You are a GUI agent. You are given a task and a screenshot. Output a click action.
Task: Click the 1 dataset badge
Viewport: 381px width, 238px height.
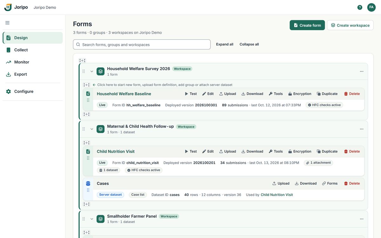click(x=109, y=170)
